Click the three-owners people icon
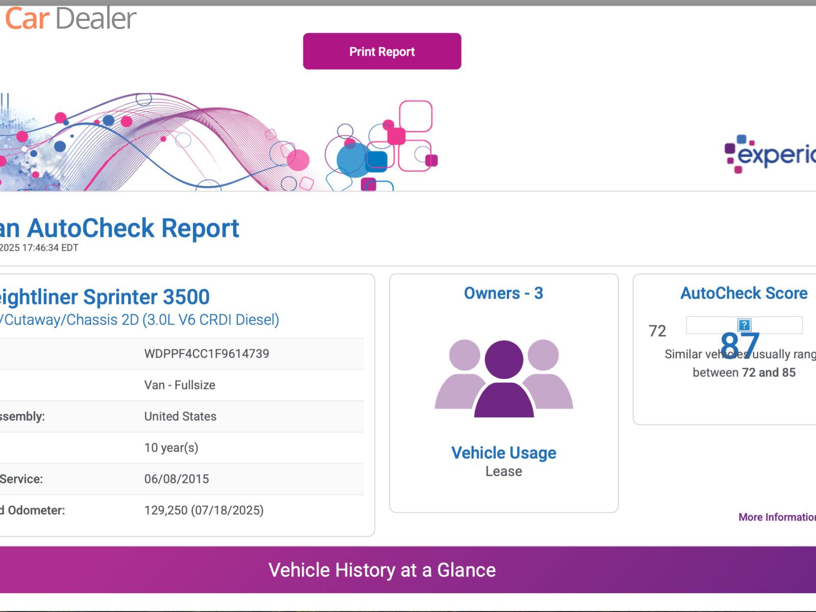This screenshot has height=612, width=816. 504,378
